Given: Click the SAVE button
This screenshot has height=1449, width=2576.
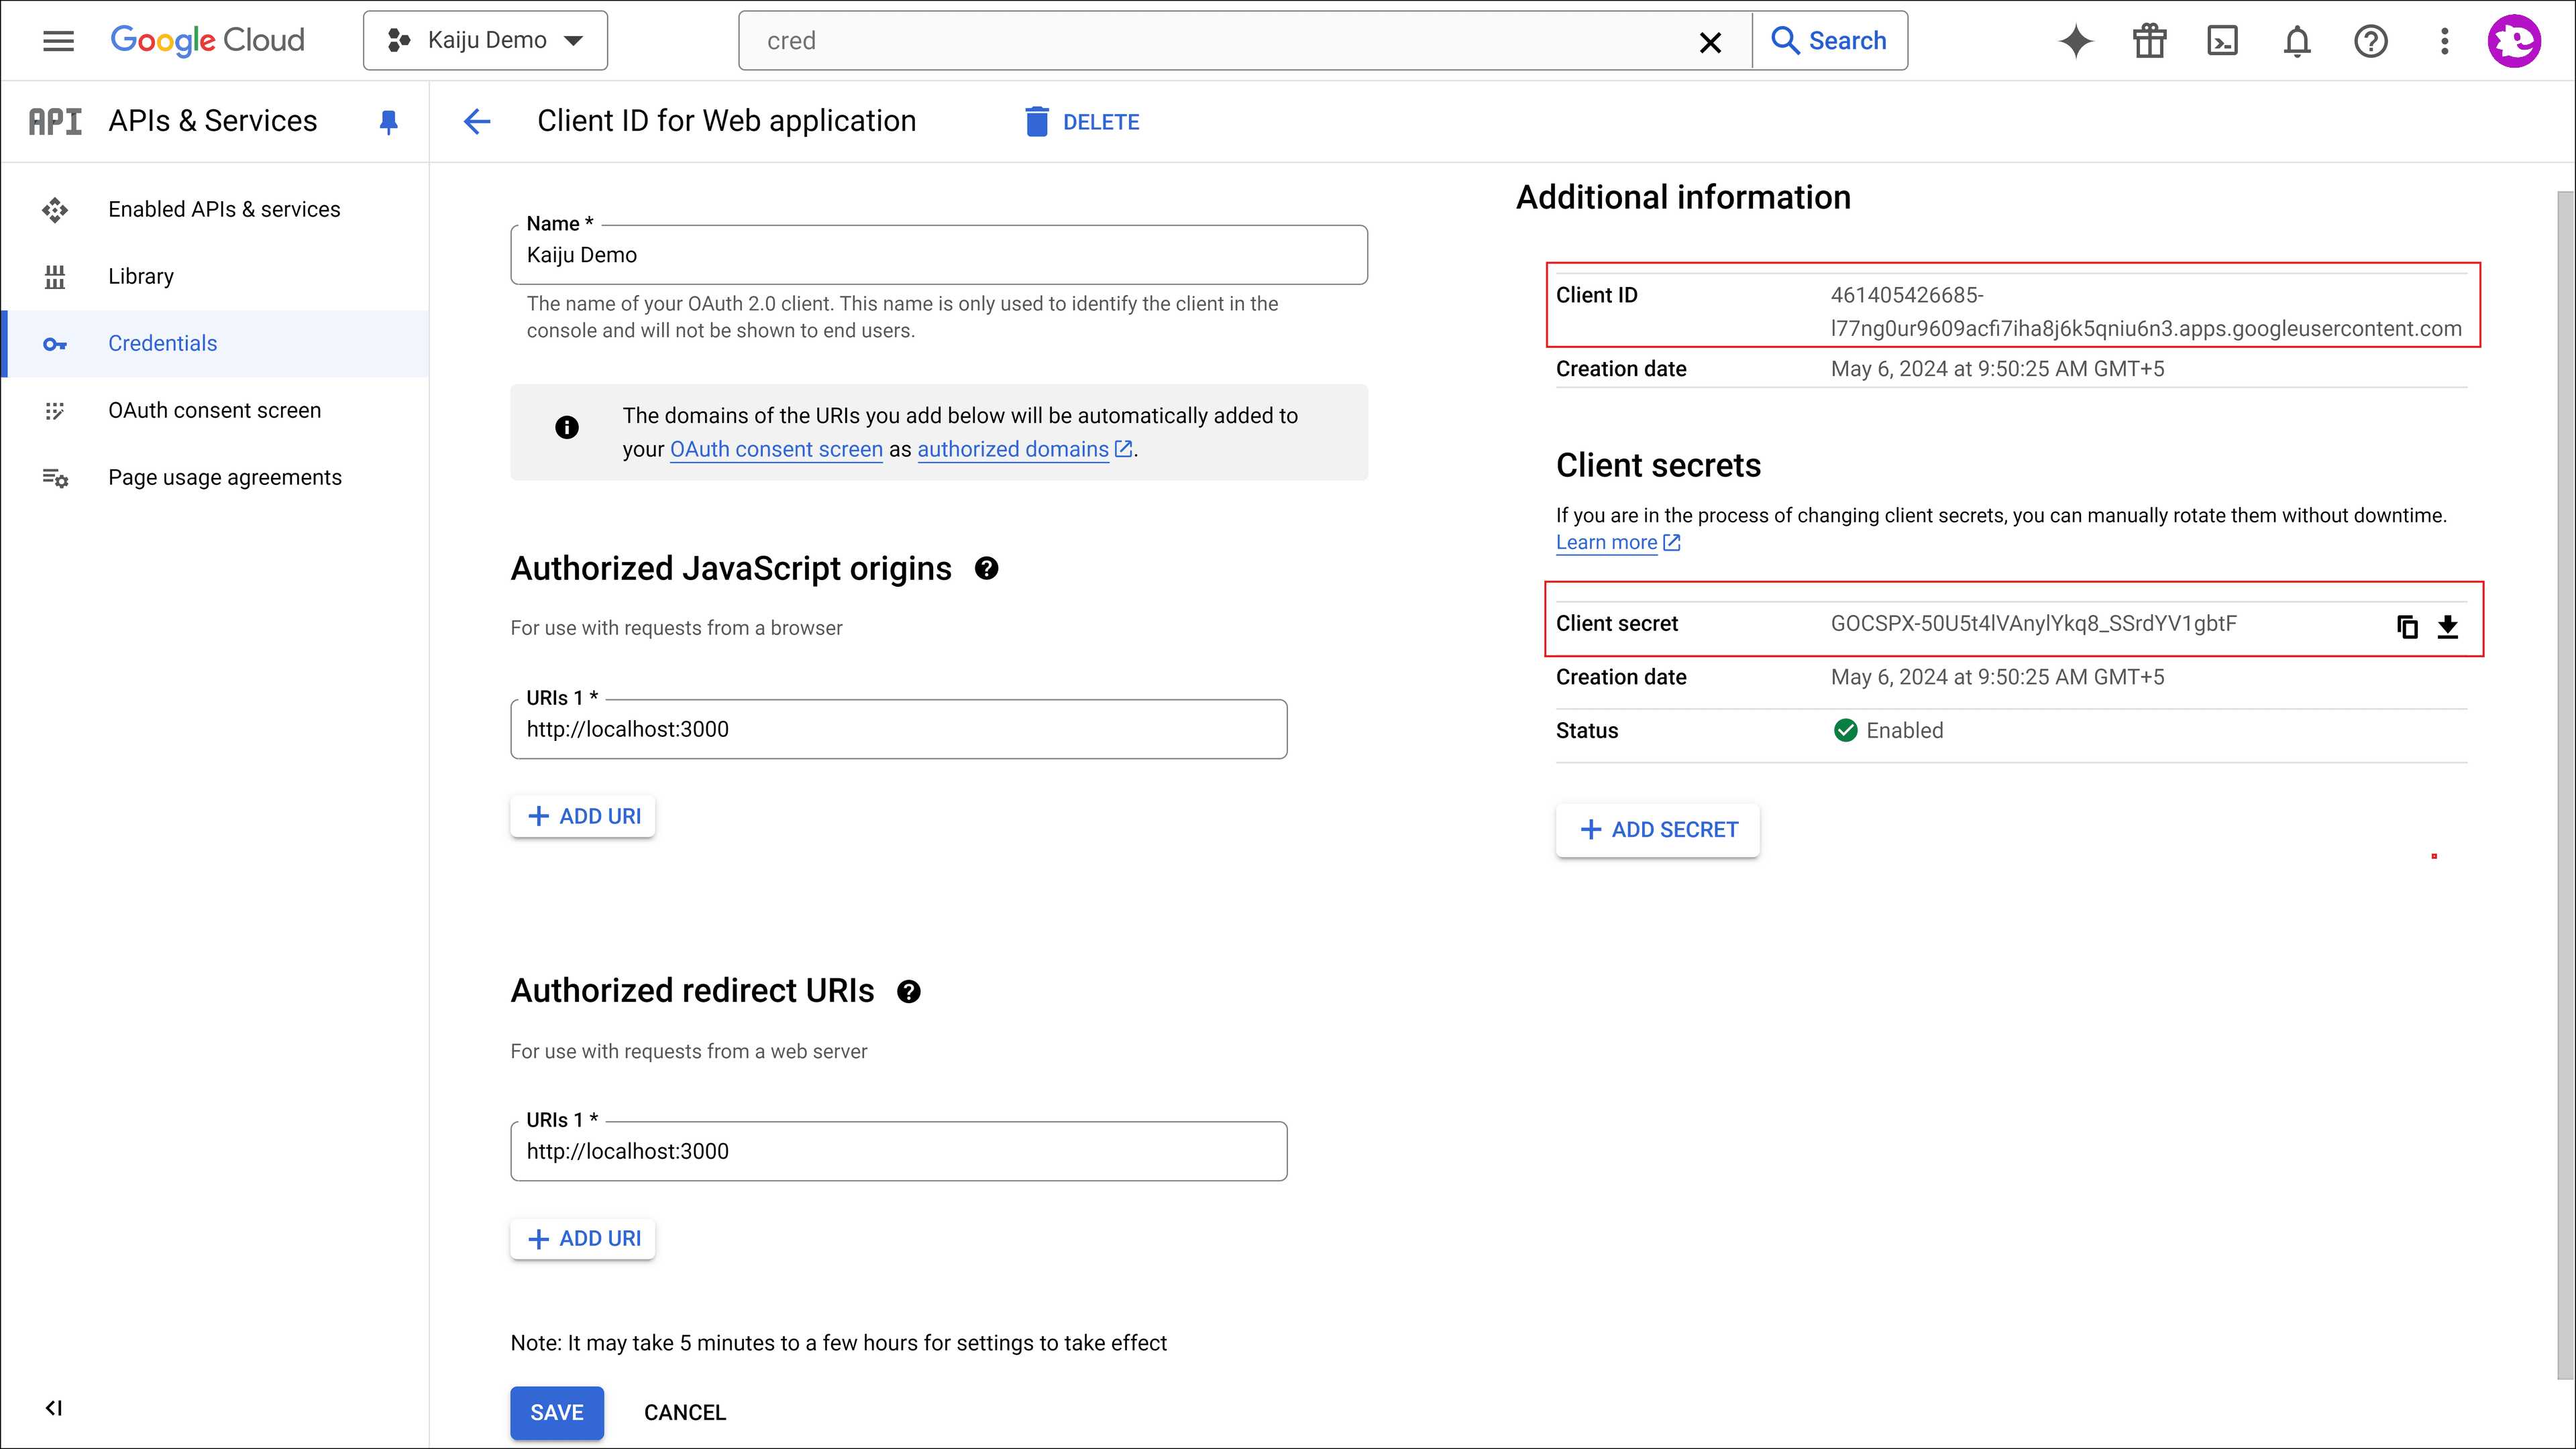Looking at the screenshot, I should [x=557, y=1412].
